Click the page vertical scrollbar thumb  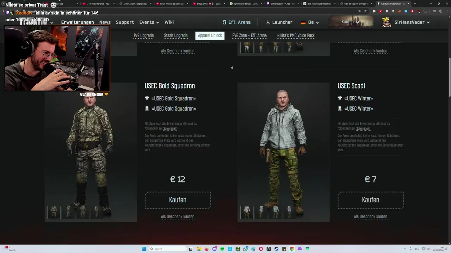point(449,77)
